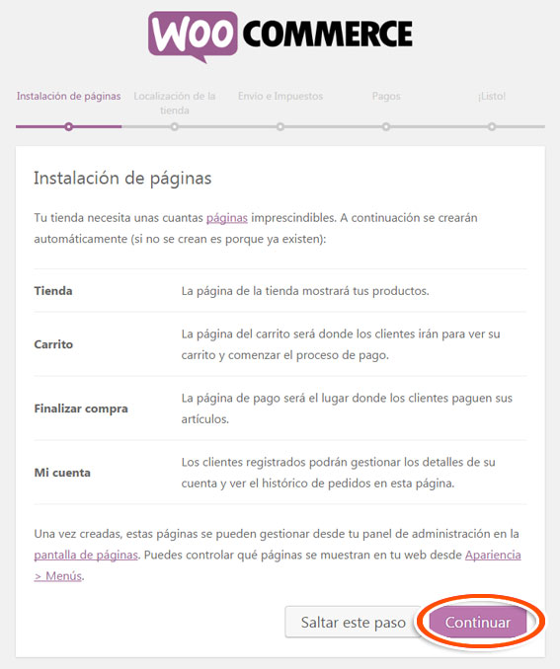
Task: Select the Instalación de páginas step label
Action: (x=69, y=96)
